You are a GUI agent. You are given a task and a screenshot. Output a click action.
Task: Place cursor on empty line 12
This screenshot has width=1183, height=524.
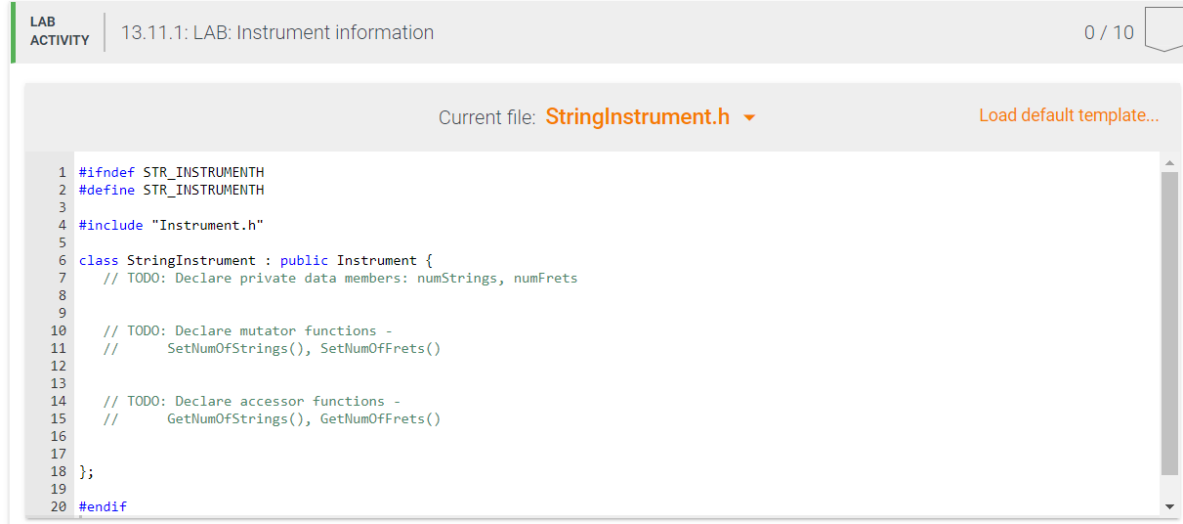[615, 366]
